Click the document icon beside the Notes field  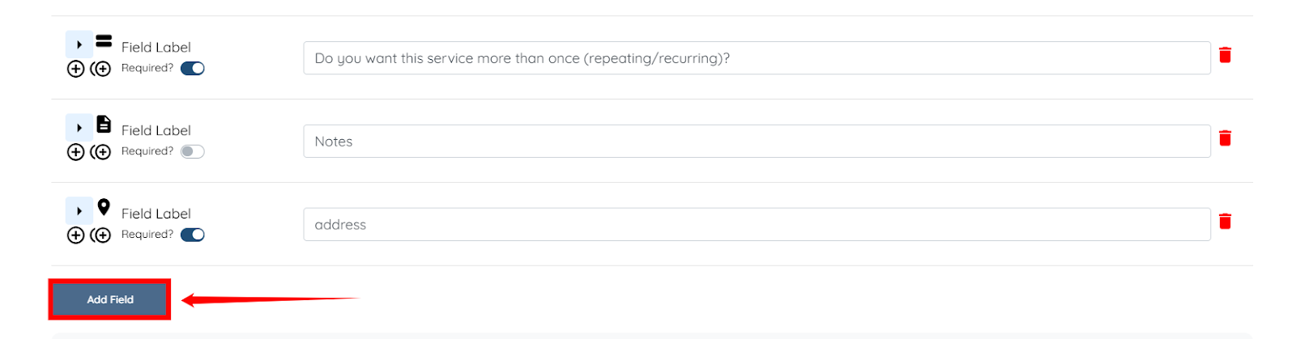point(104,124)
